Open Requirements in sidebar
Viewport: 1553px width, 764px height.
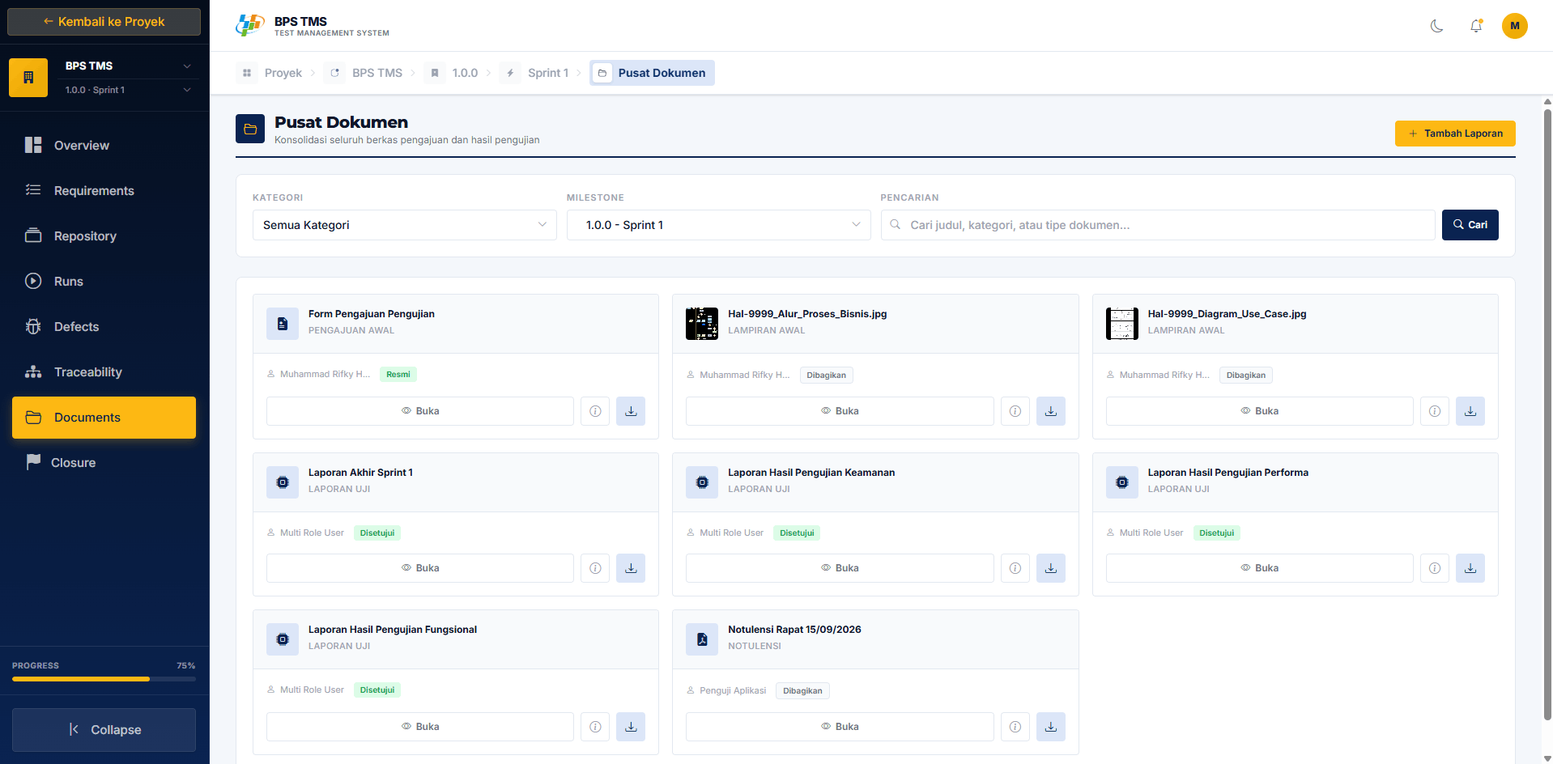coord(104,191)
